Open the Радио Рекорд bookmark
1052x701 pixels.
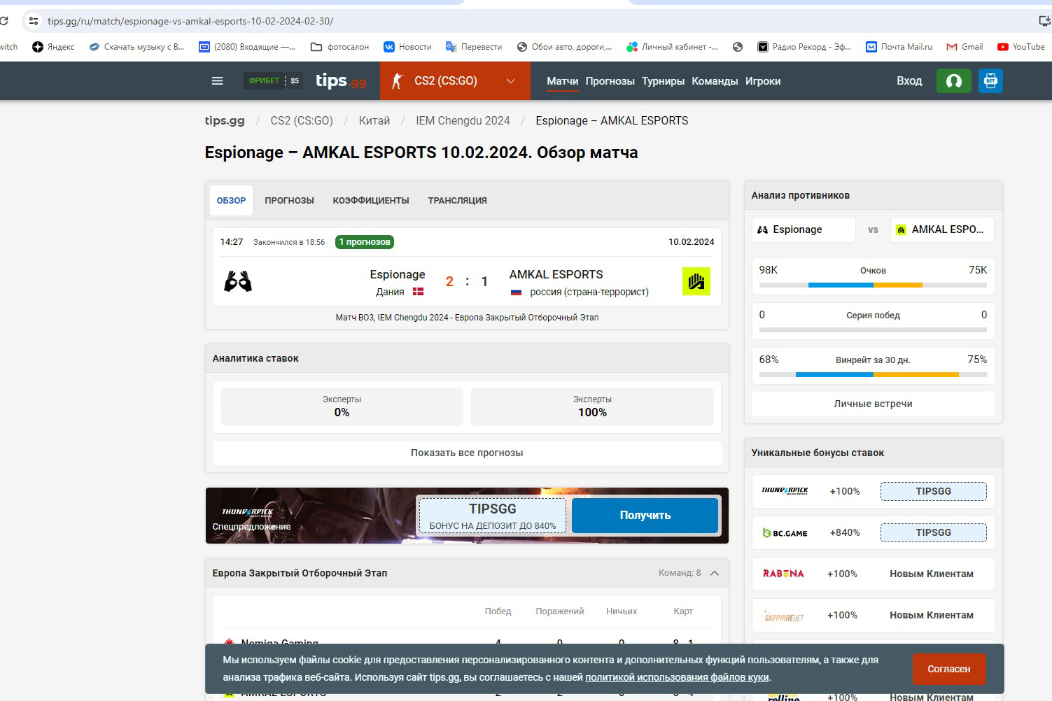[804, 47]
